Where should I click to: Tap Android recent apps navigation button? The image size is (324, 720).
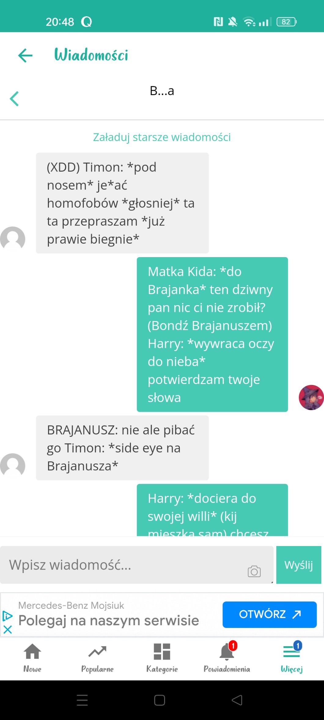[x=82, y=700]
